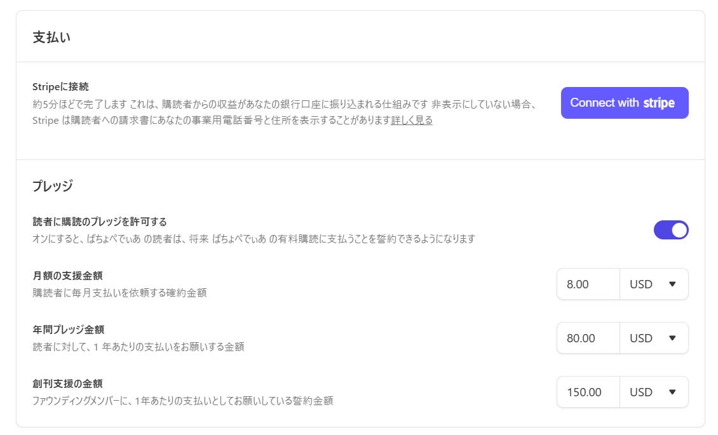Edit the annual pledge amount 80.00 field
Viewport: 718px width, 435px height.
588,338
